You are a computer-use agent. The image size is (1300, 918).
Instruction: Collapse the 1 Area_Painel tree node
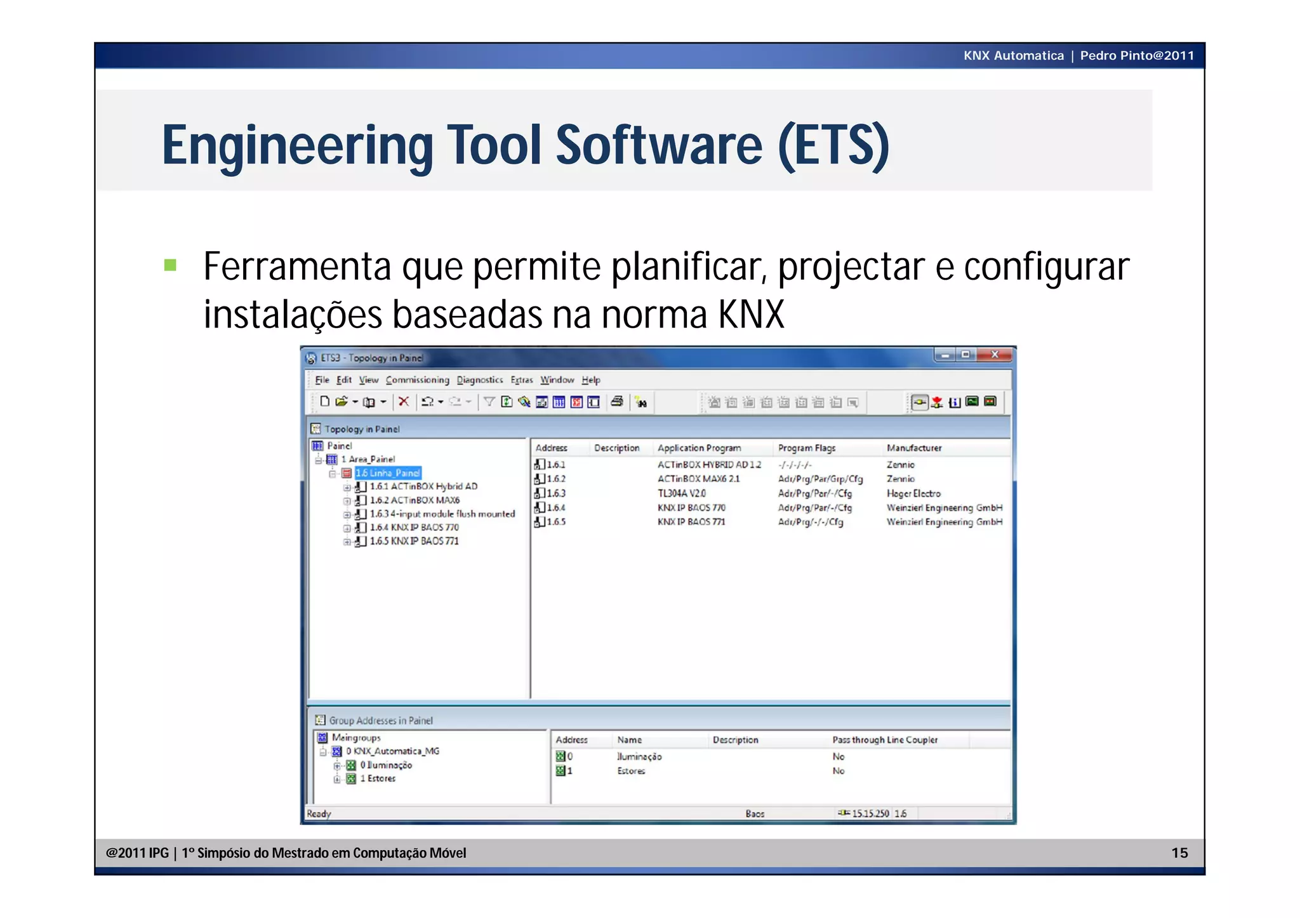point(319,460)
